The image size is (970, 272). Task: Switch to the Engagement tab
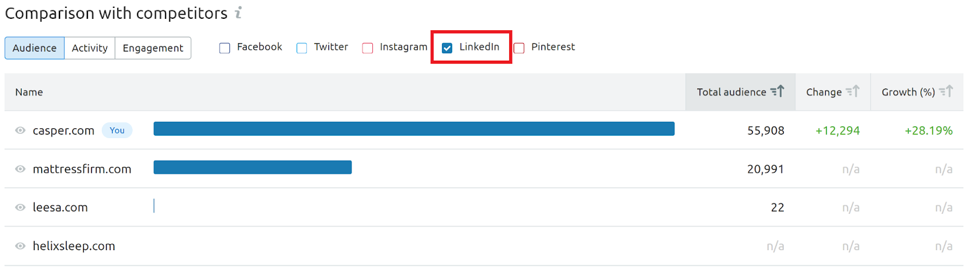[153, 48]
